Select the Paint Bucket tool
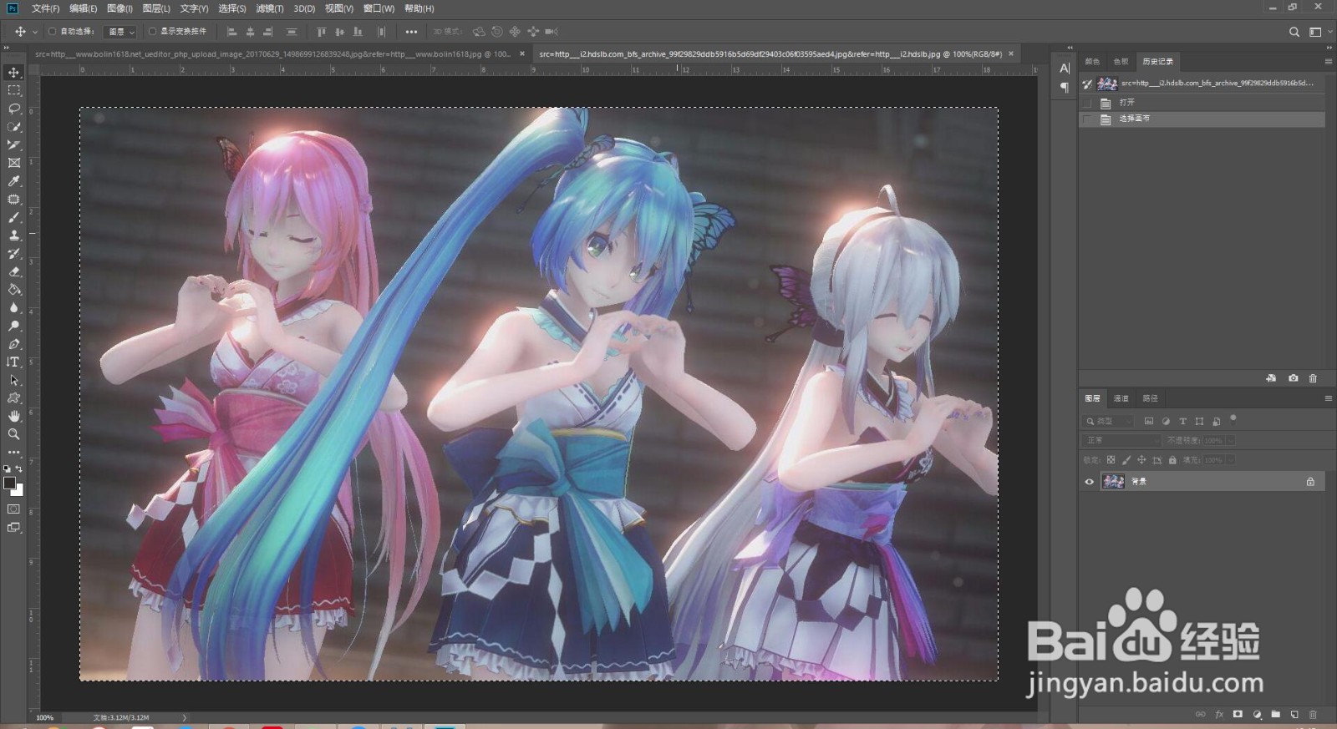This screenshot has width=1337, height=729. [x=14, y=290]
